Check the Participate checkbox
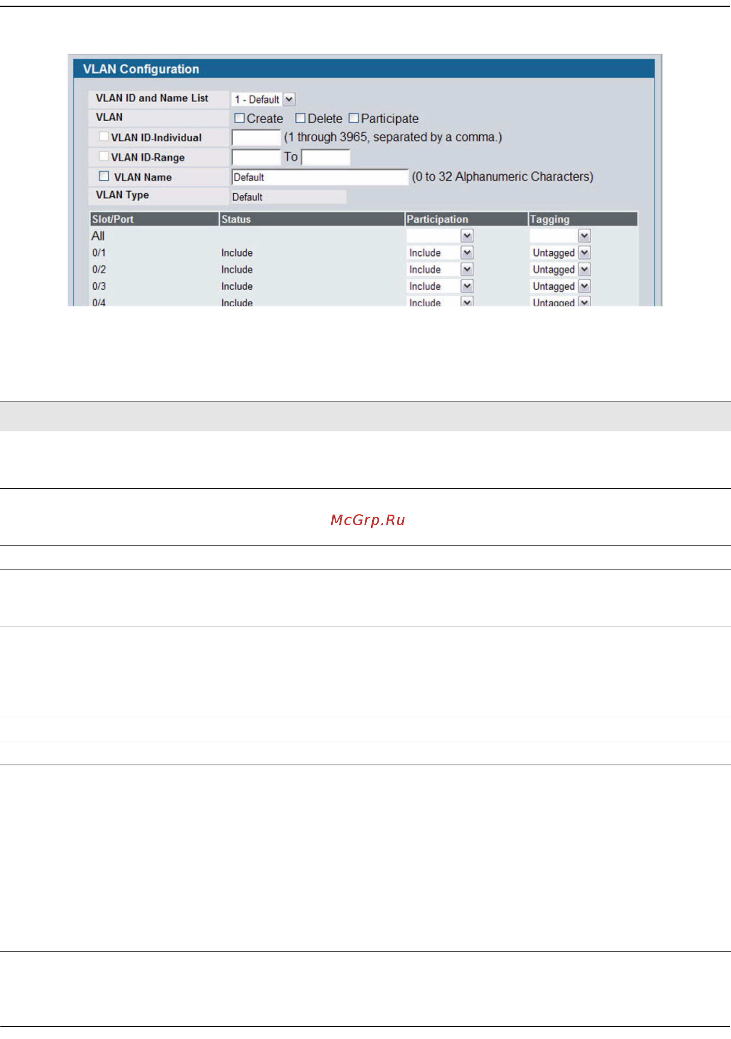 [353, 118]
